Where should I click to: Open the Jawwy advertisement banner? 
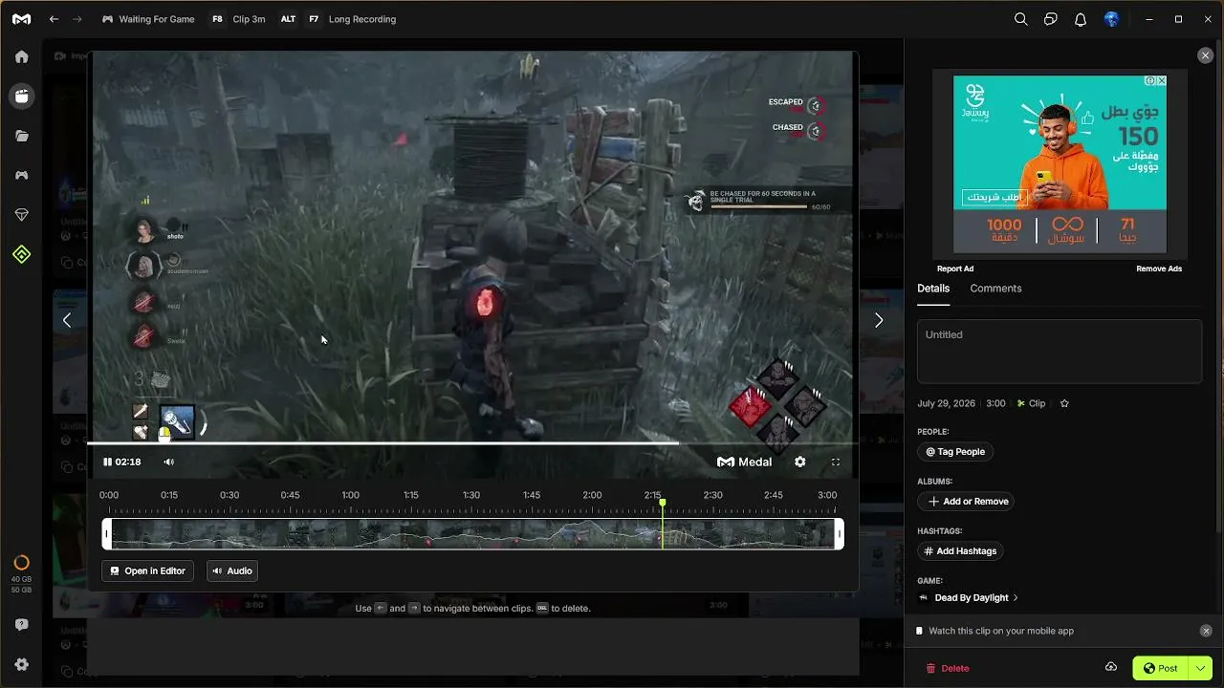[x=1060, y=164]
